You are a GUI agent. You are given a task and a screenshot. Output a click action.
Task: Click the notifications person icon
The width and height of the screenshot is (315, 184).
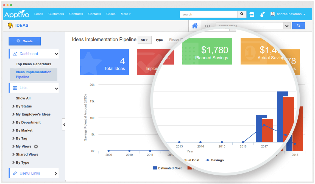(262, 14)
